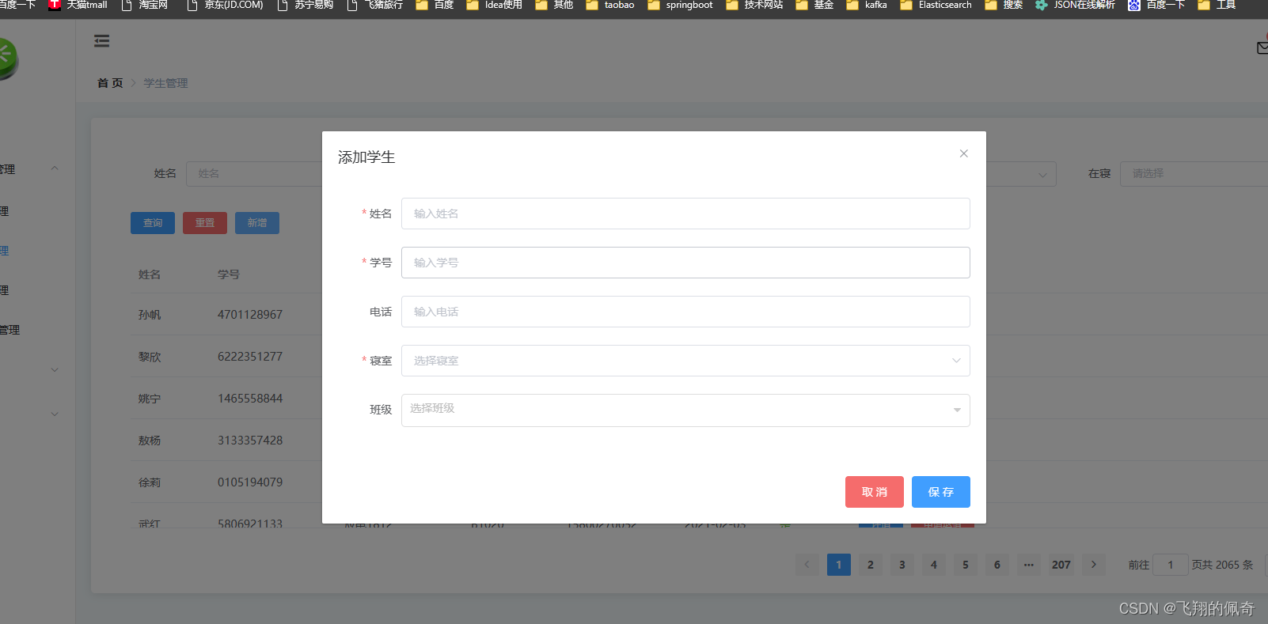Image resolution: width=1268 pixels, height=624 pixels.
Task: Click student number 3133357428
Action: coord(250,441)
